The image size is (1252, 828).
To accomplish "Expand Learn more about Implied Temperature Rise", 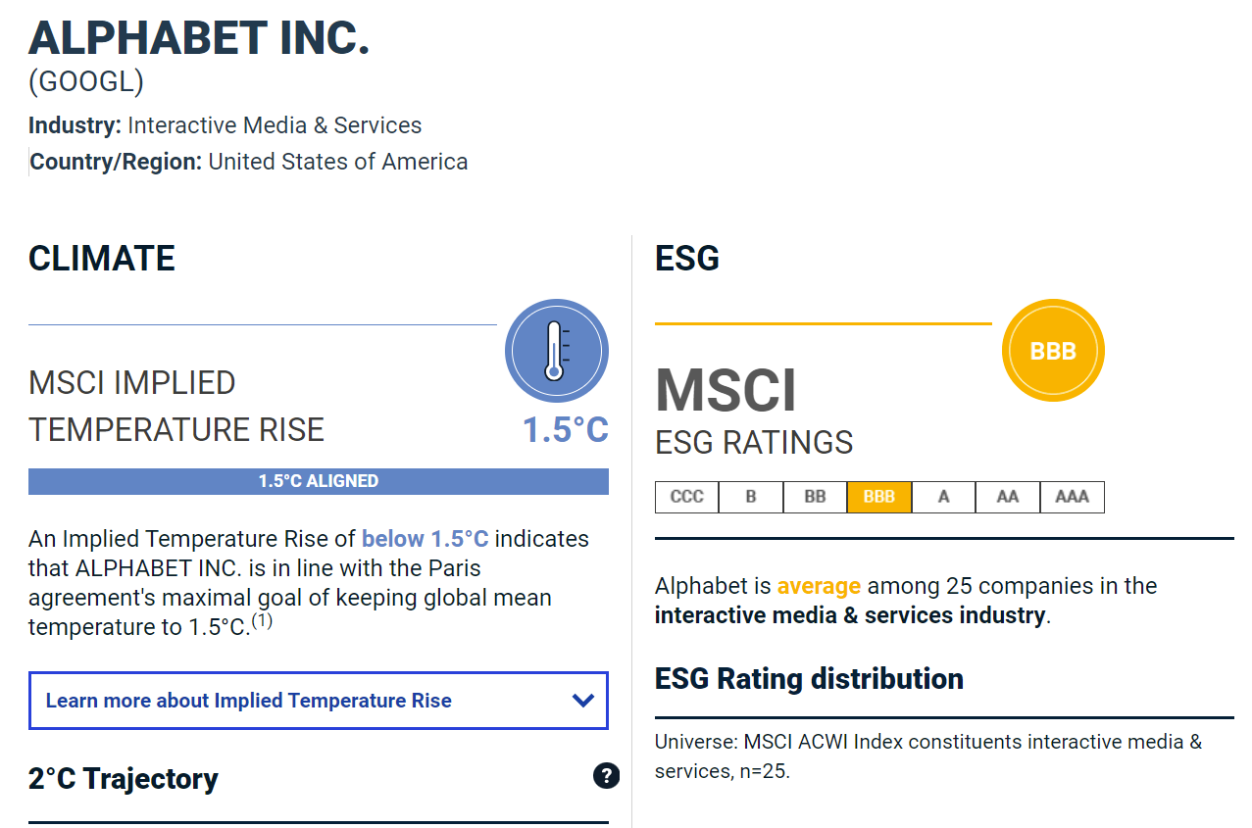I will (319, 701).
